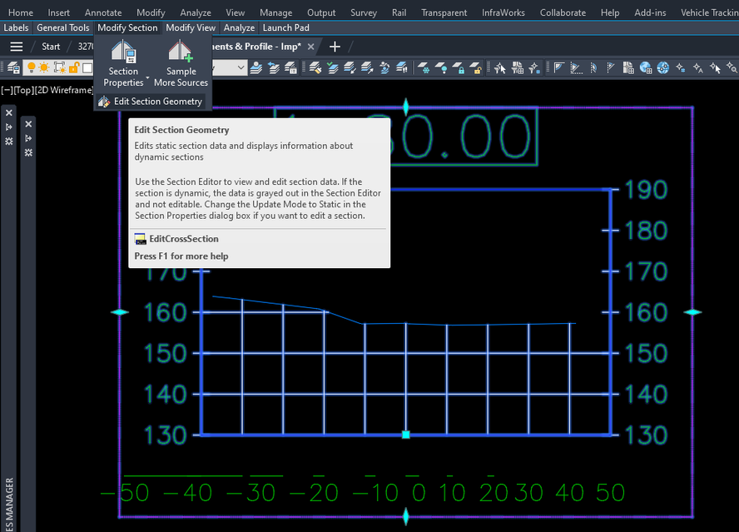Viewport: 739px width, 532px height.
Task: Click the Layer Unlock yellow padlock tool
Action: [x=476, y=68]
